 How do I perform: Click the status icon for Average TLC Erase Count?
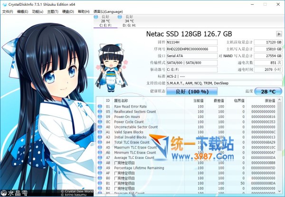[x=100, y=158]
